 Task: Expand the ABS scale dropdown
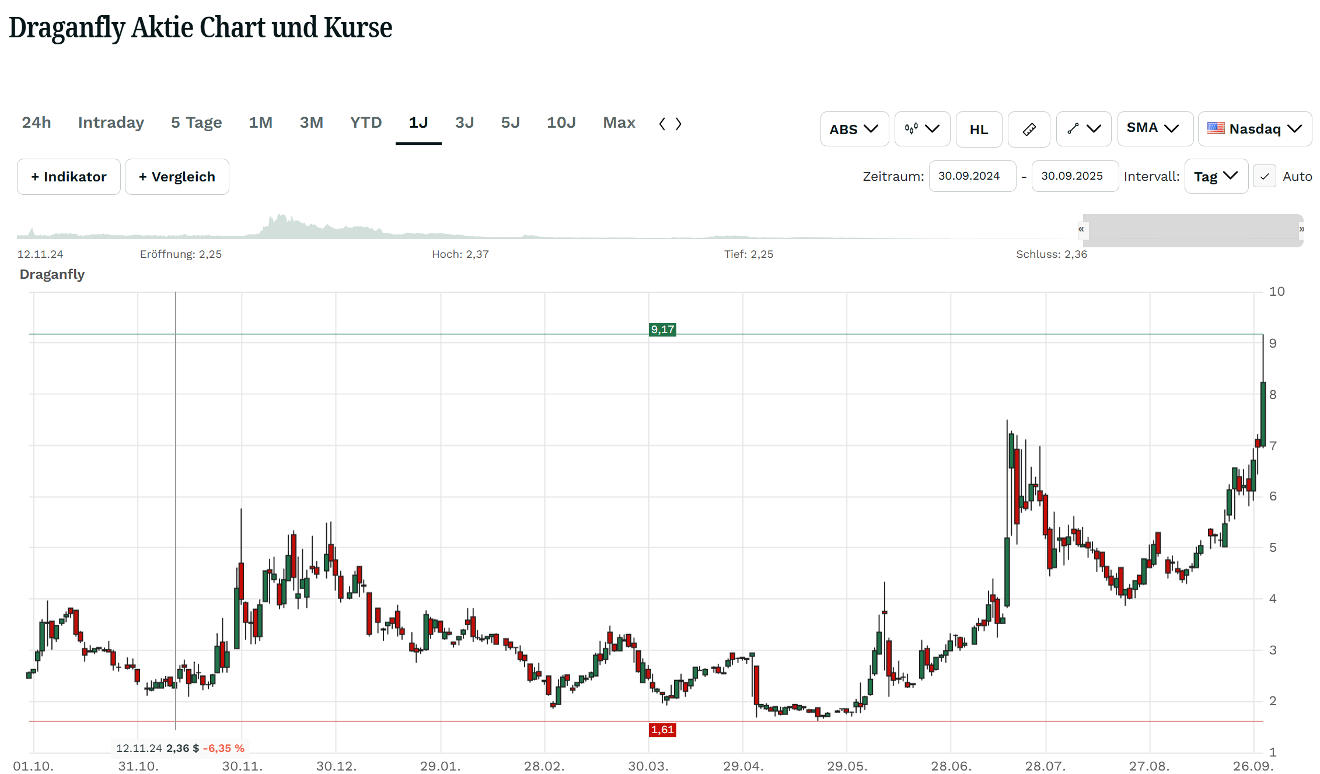(x=854, y=129)
